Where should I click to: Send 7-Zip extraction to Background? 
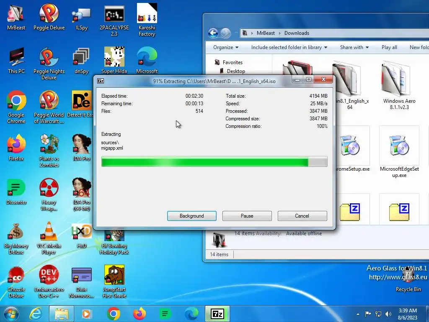coord(192,216)
